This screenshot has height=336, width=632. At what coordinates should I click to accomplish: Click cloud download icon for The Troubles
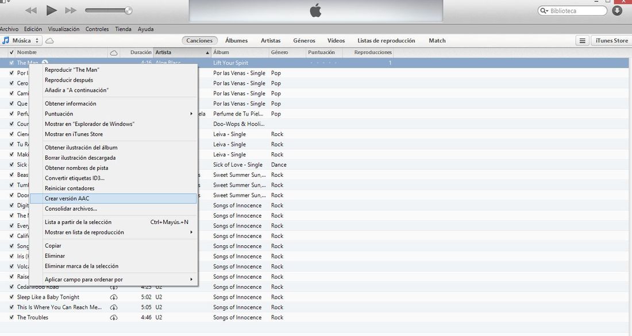[114, 318]
